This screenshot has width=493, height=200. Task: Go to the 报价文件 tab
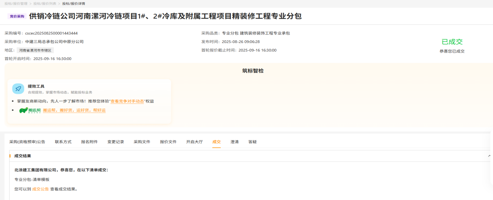168,142
